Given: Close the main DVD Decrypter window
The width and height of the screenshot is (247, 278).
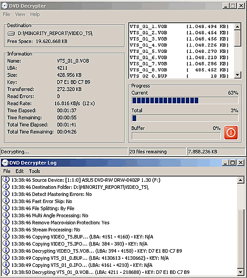Looking at the screenshot, I should coord(241,6).
